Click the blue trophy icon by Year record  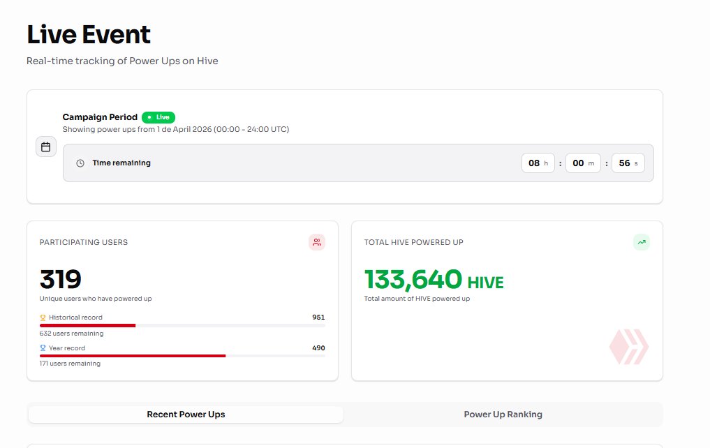pos(43,348)
